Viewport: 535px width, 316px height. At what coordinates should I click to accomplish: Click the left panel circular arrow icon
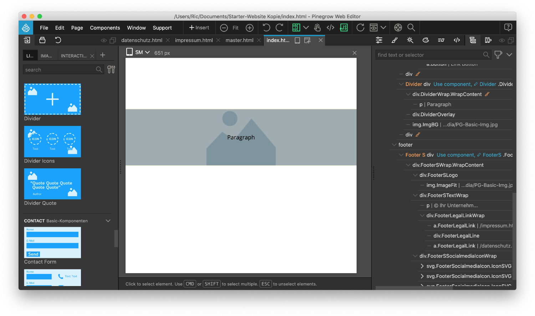(x=58, y=40)
